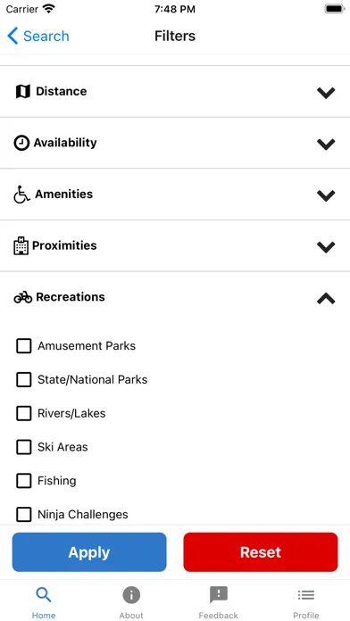
Task: Enable the State/National Parks checkbox
Action: click(x=24, y=379)
